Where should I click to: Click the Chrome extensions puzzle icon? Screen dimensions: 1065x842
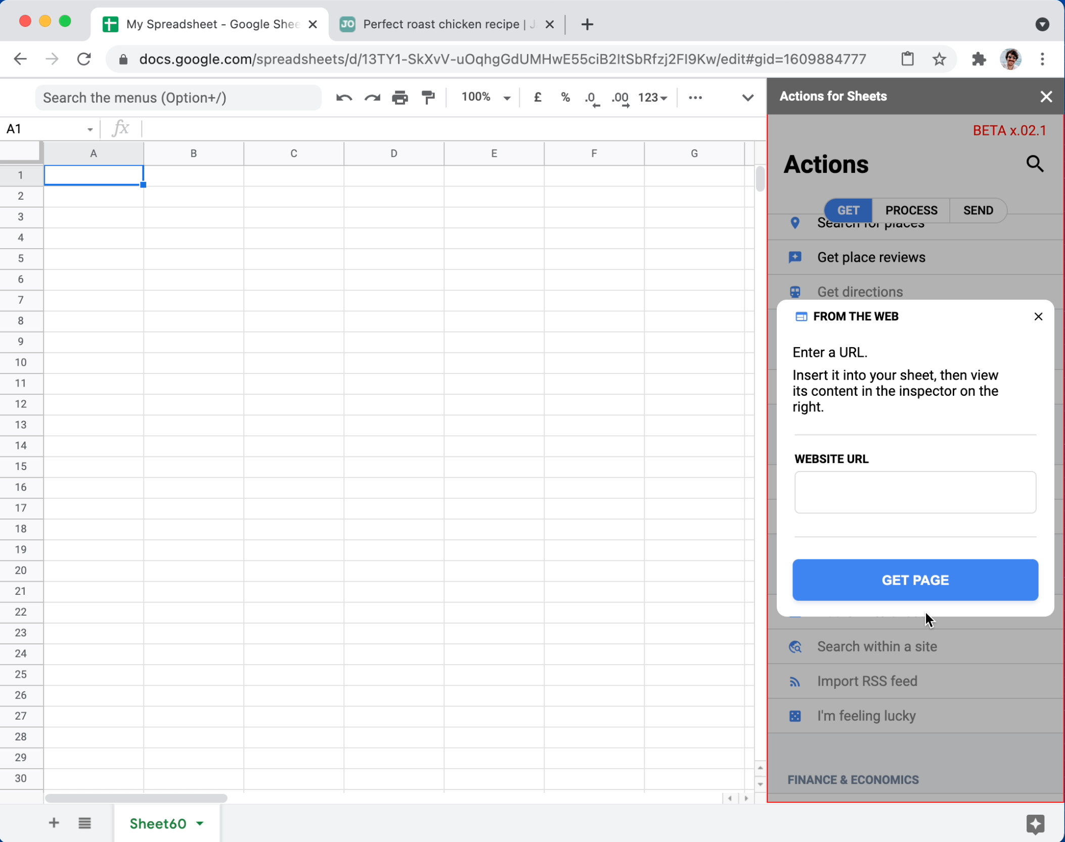(x=979, y=59)
